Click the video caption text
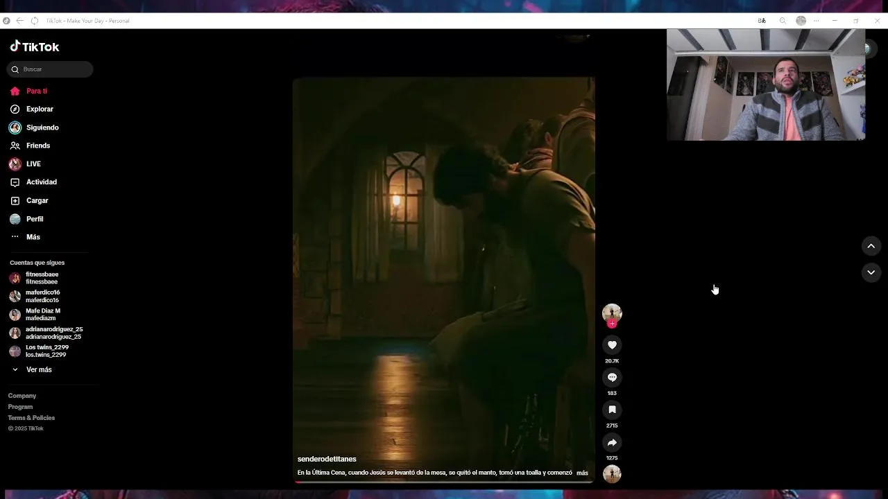888x499 pixels. click(x=434, y=473)
